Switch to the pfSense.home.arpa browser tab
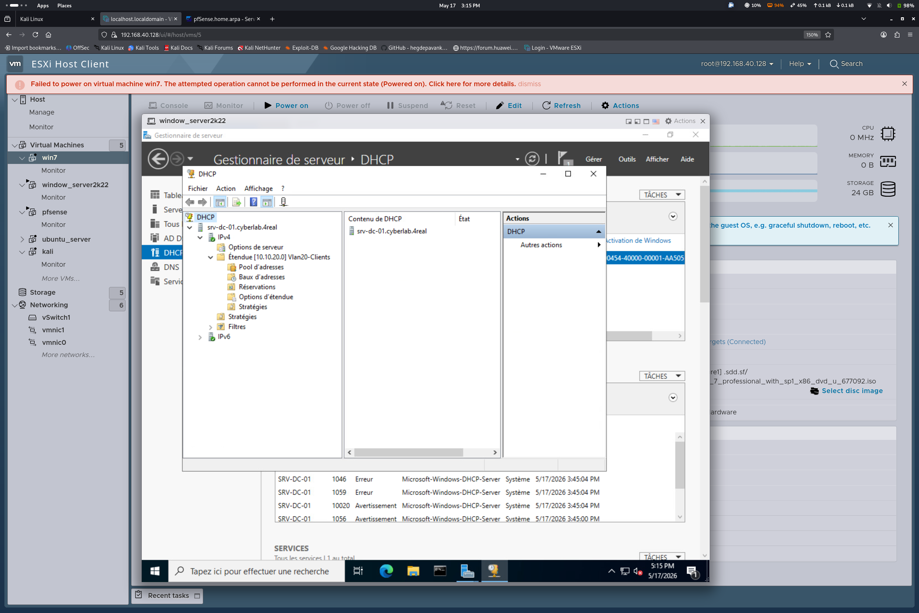Viewport: 919px width, 613px height. click(x=224, y=19)
